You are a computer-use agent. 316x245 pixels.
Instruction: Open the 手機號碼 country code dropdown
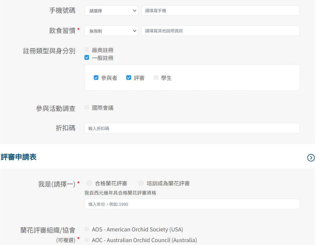[111, 11]
